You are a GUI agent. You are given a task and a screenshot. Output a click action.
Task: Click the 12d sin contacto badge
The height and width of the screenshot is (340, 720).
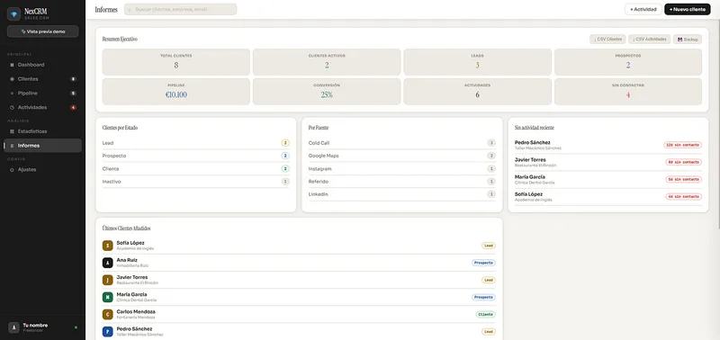683,145
